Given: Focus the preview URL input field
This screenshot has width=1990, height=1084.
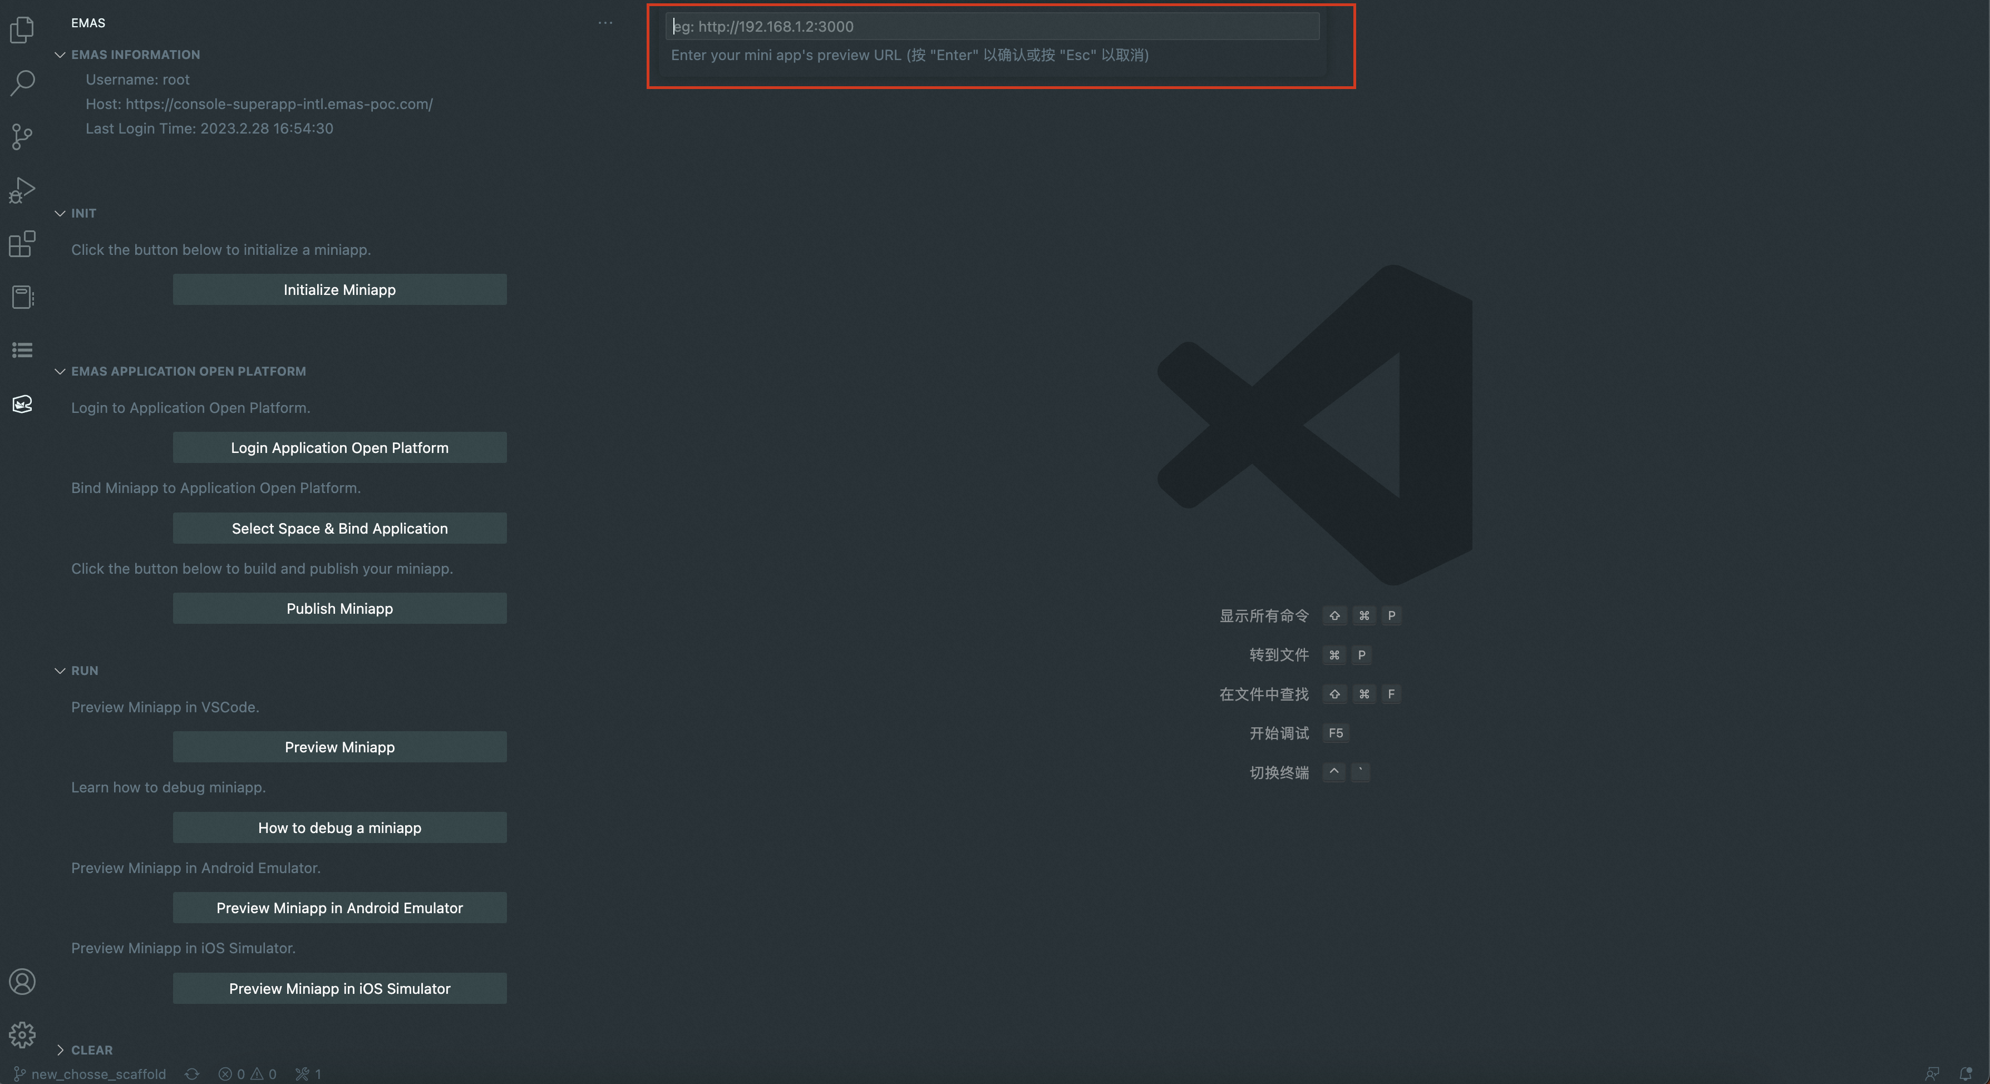Looking at the screenshot, I should (992, 26).
